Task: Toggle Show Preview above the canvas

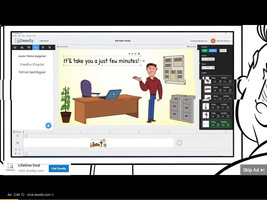Action: (x=62, y=47)
